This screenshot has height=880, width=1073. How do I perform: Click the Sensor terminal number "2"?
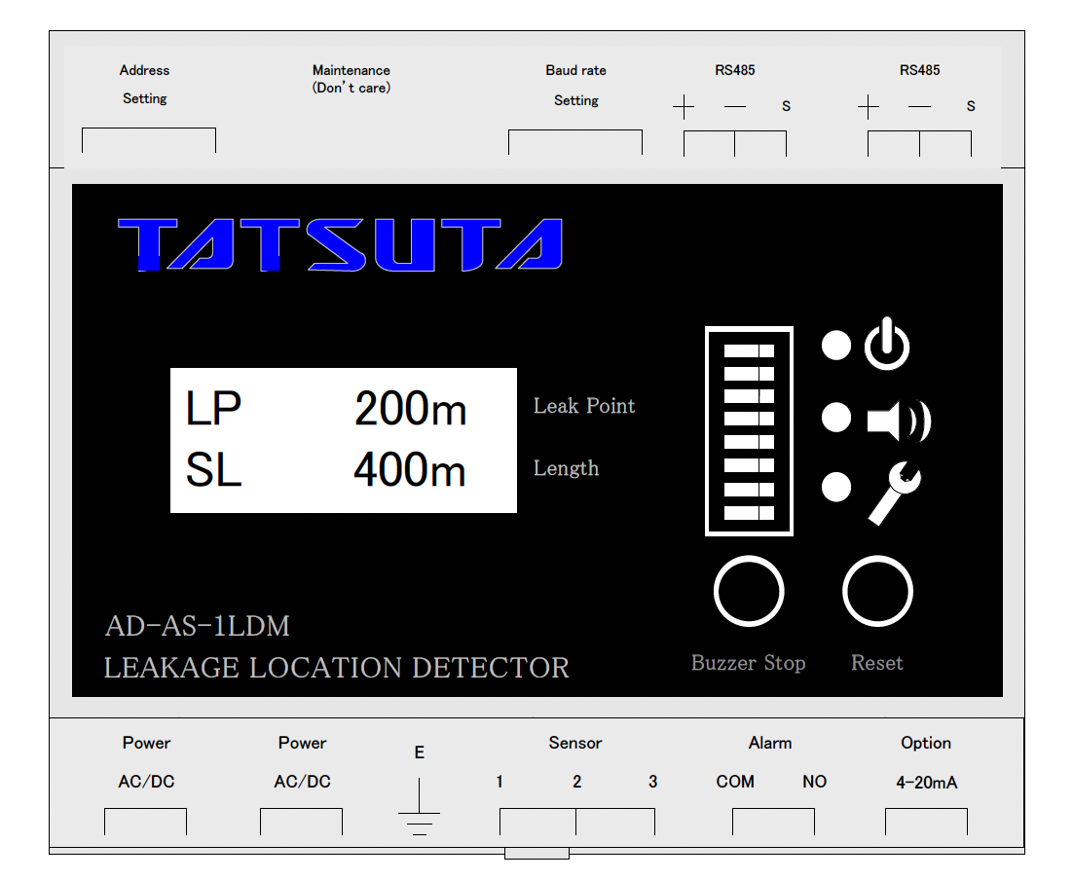point(576,782)
